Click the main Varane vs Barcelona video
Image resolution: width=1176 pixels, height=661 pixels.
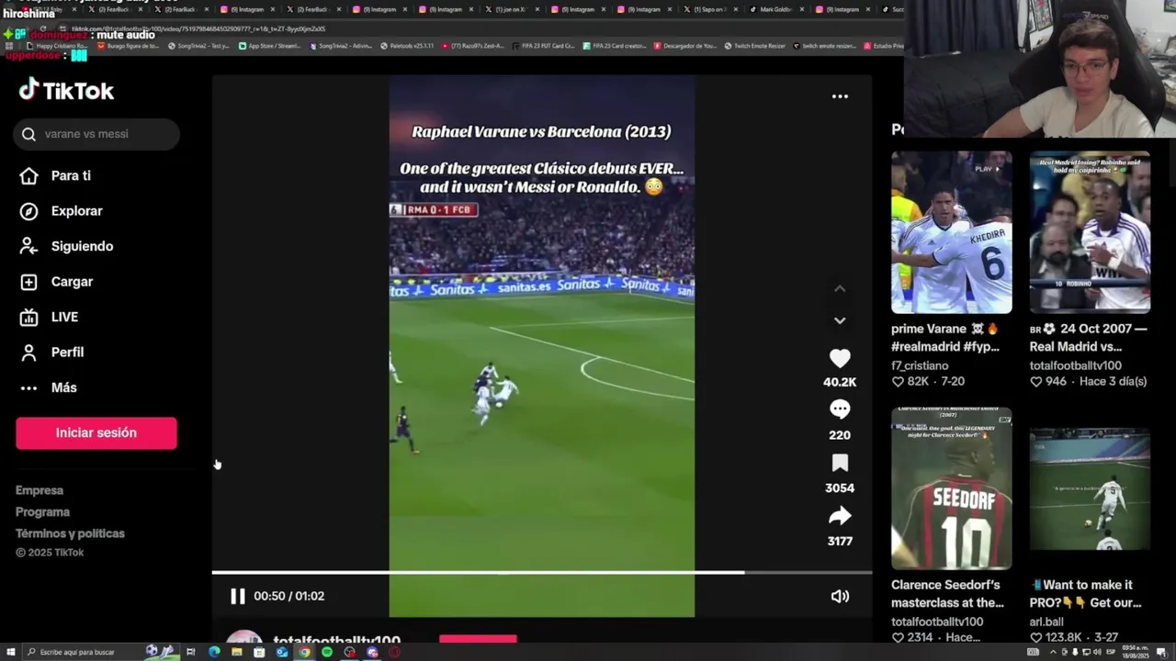point(542,346)
